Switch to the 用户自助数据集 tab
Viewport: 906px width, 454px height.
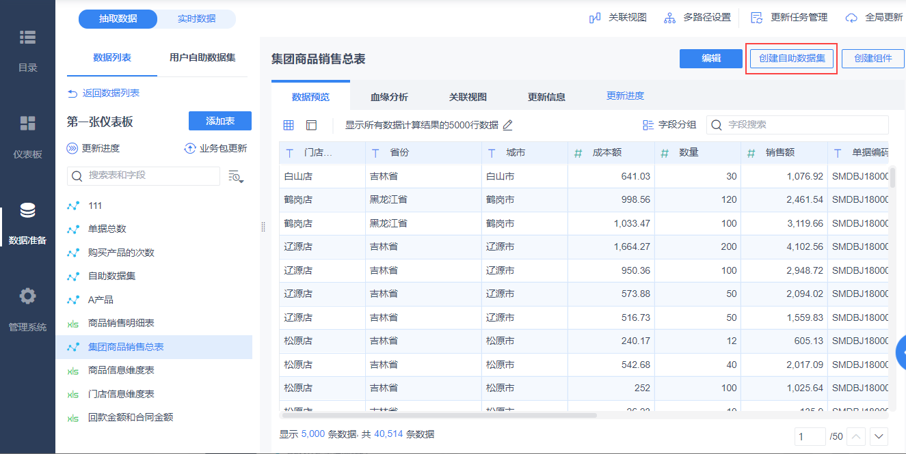click(202, 58)
